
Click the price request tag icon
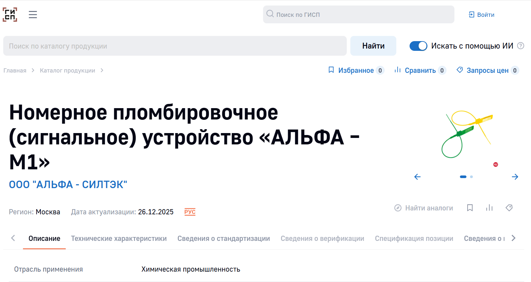(509, 208)
